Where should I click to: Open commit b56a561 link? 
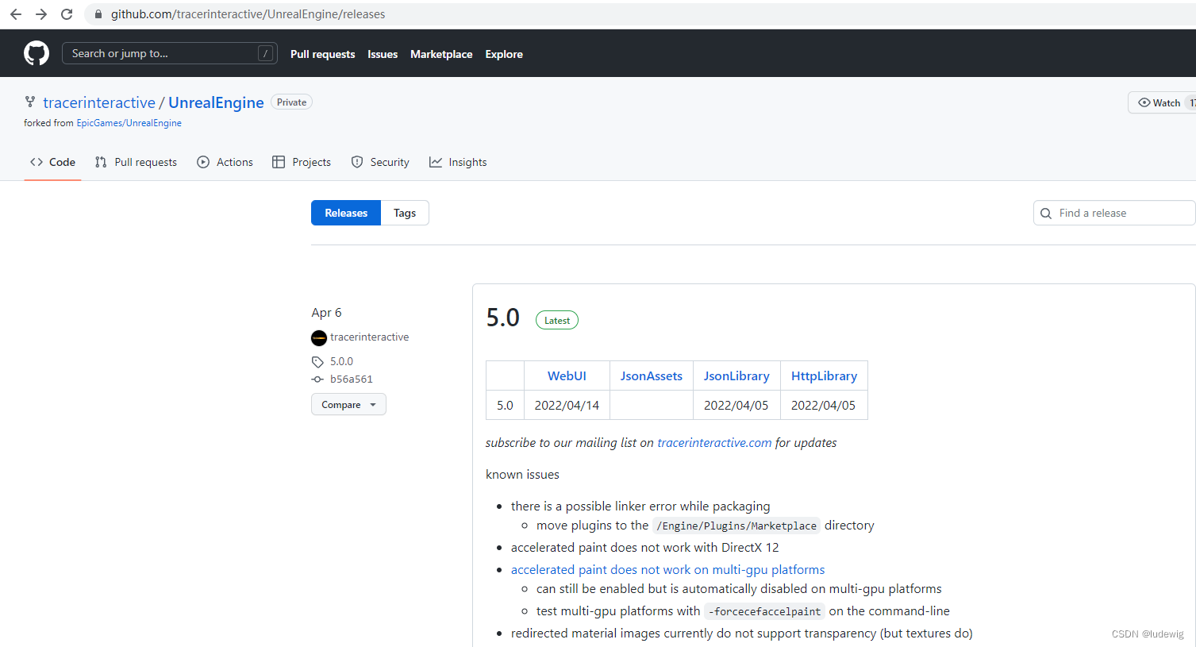[x=351, y=379]
